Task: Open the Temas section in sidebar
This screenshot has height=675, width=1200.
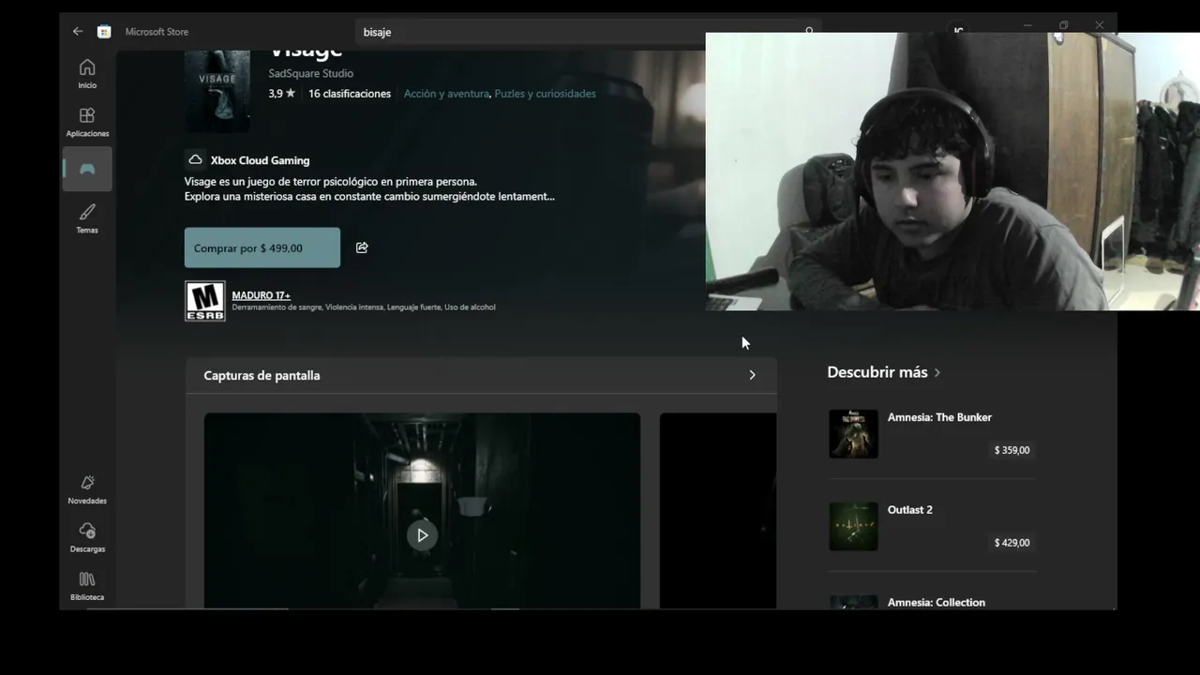Action: coord(87,218)
